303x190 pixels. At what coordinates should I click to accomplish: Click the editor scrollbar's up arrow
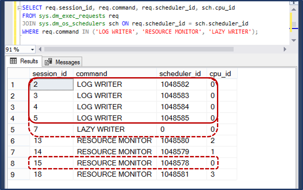294,9
